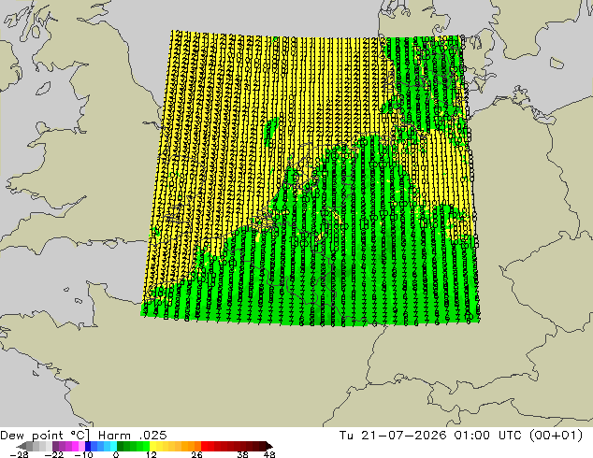Click the legend value 26

click(x=196, y=454)
